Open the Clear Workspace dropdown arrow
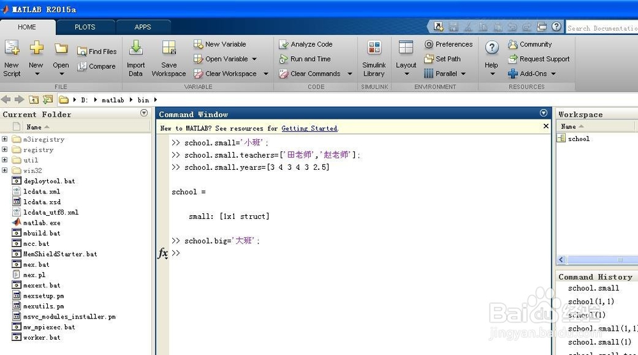 click(265, 73)
